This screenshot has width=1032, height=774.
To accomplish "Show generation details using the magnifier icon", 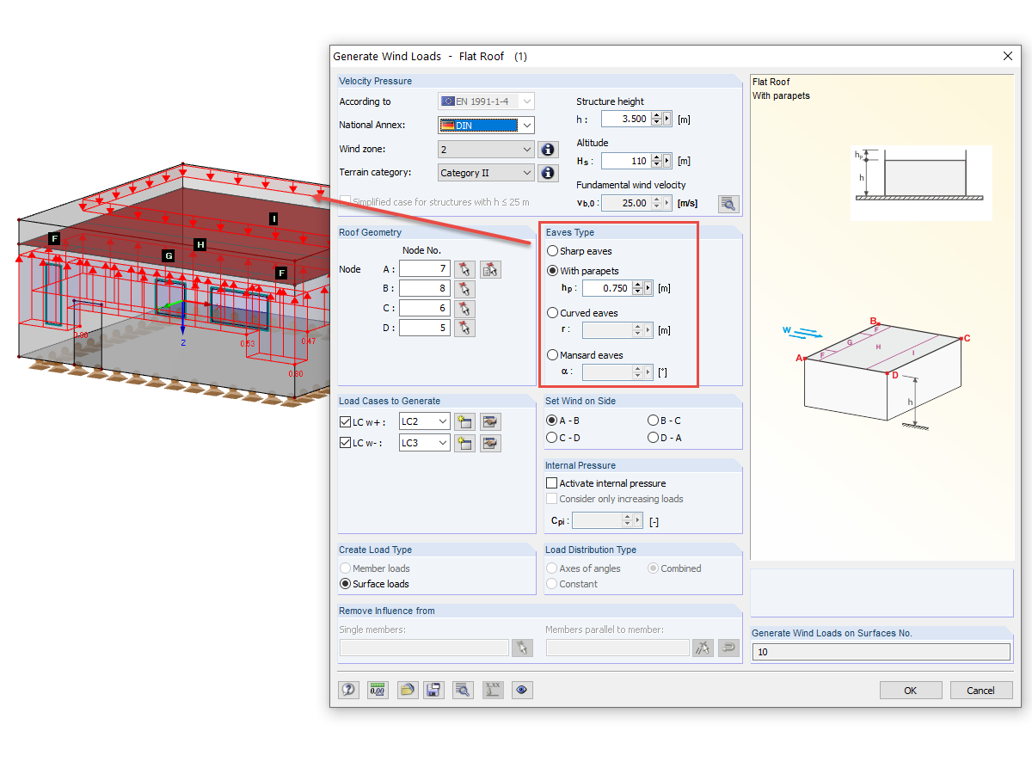I will click(x=463, y=690).
